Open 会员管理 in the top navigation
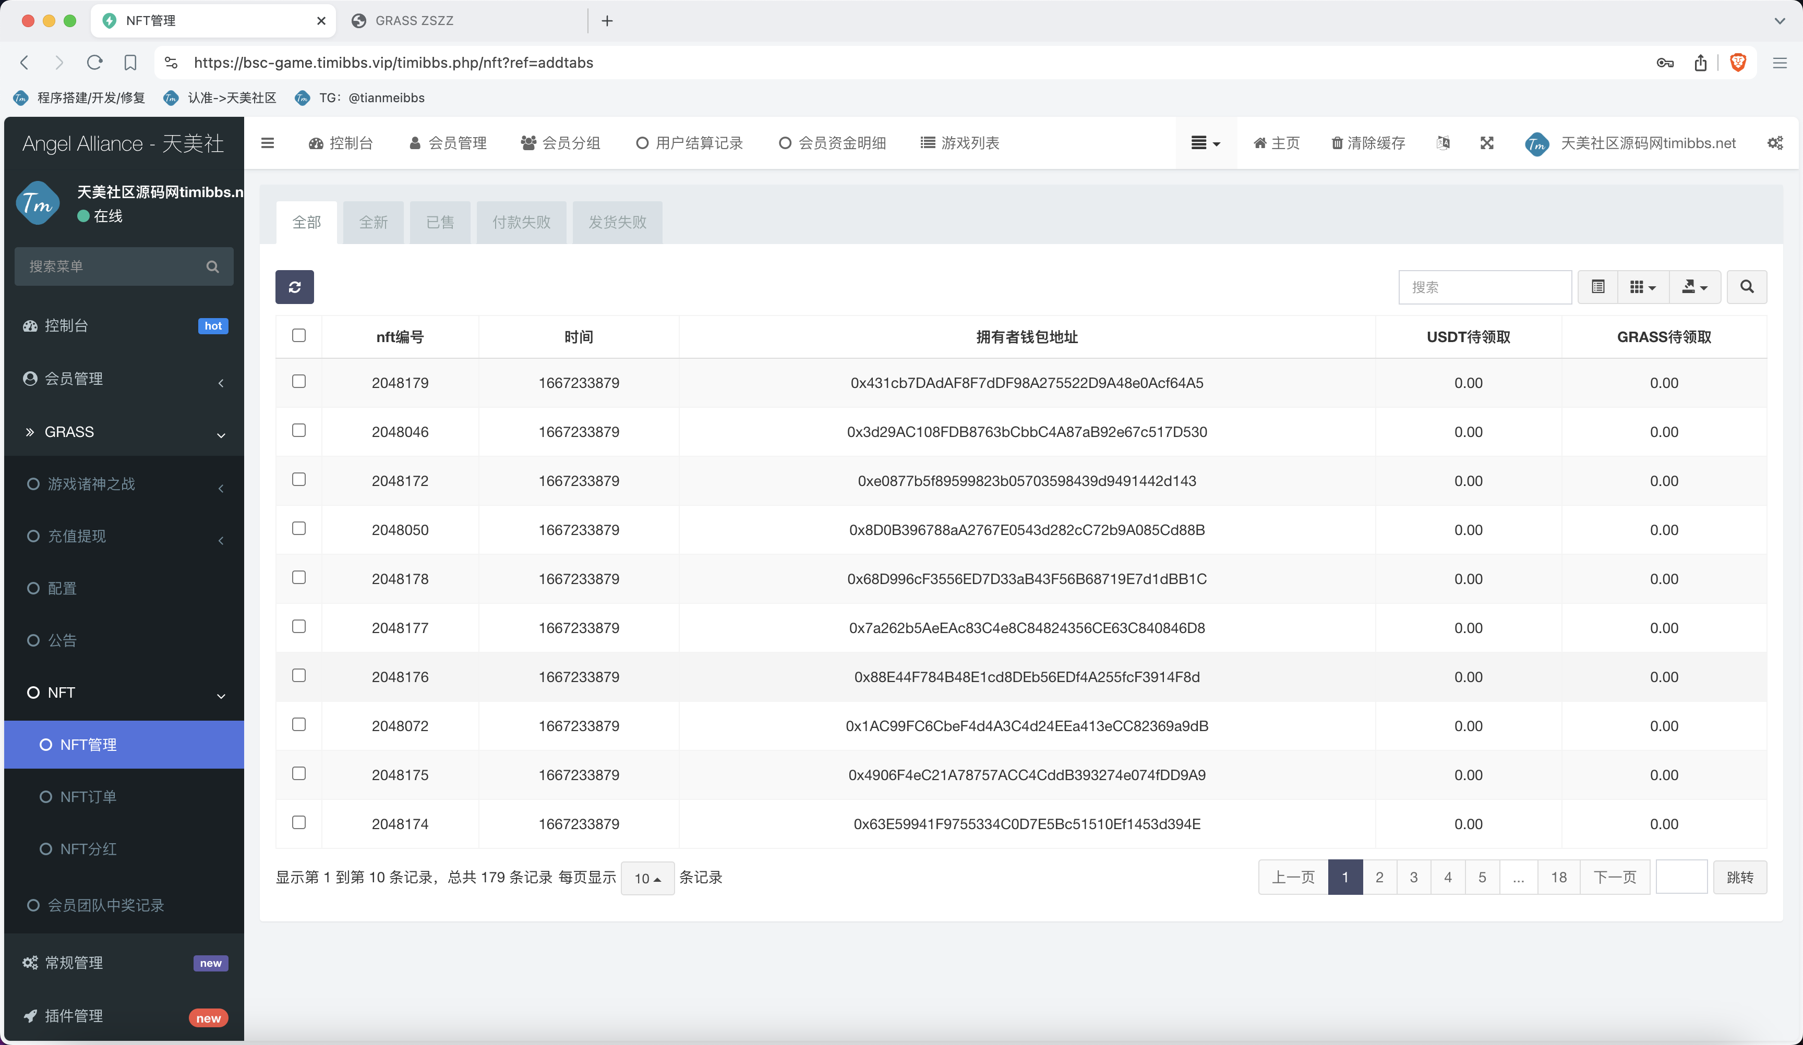 448,143
